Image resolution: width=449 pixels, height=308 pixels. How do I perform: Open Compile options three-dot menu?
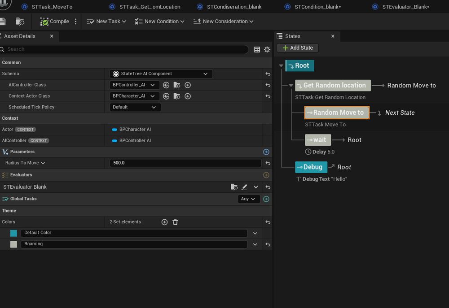[75, 22]
